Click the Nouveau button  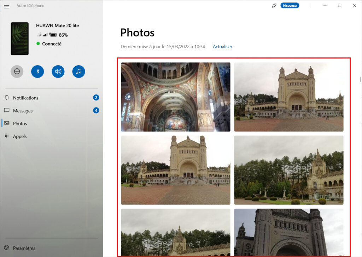[x=290, y=6]
